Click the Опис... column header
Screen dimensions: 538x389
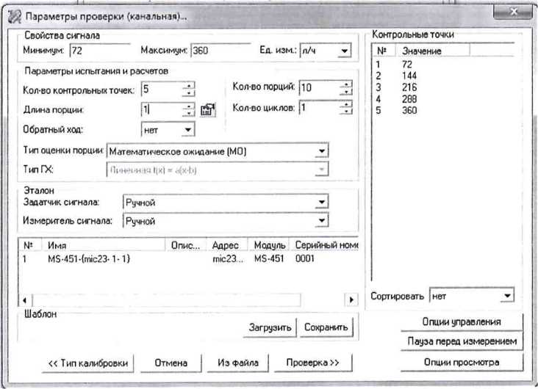[x=186, y=245]
